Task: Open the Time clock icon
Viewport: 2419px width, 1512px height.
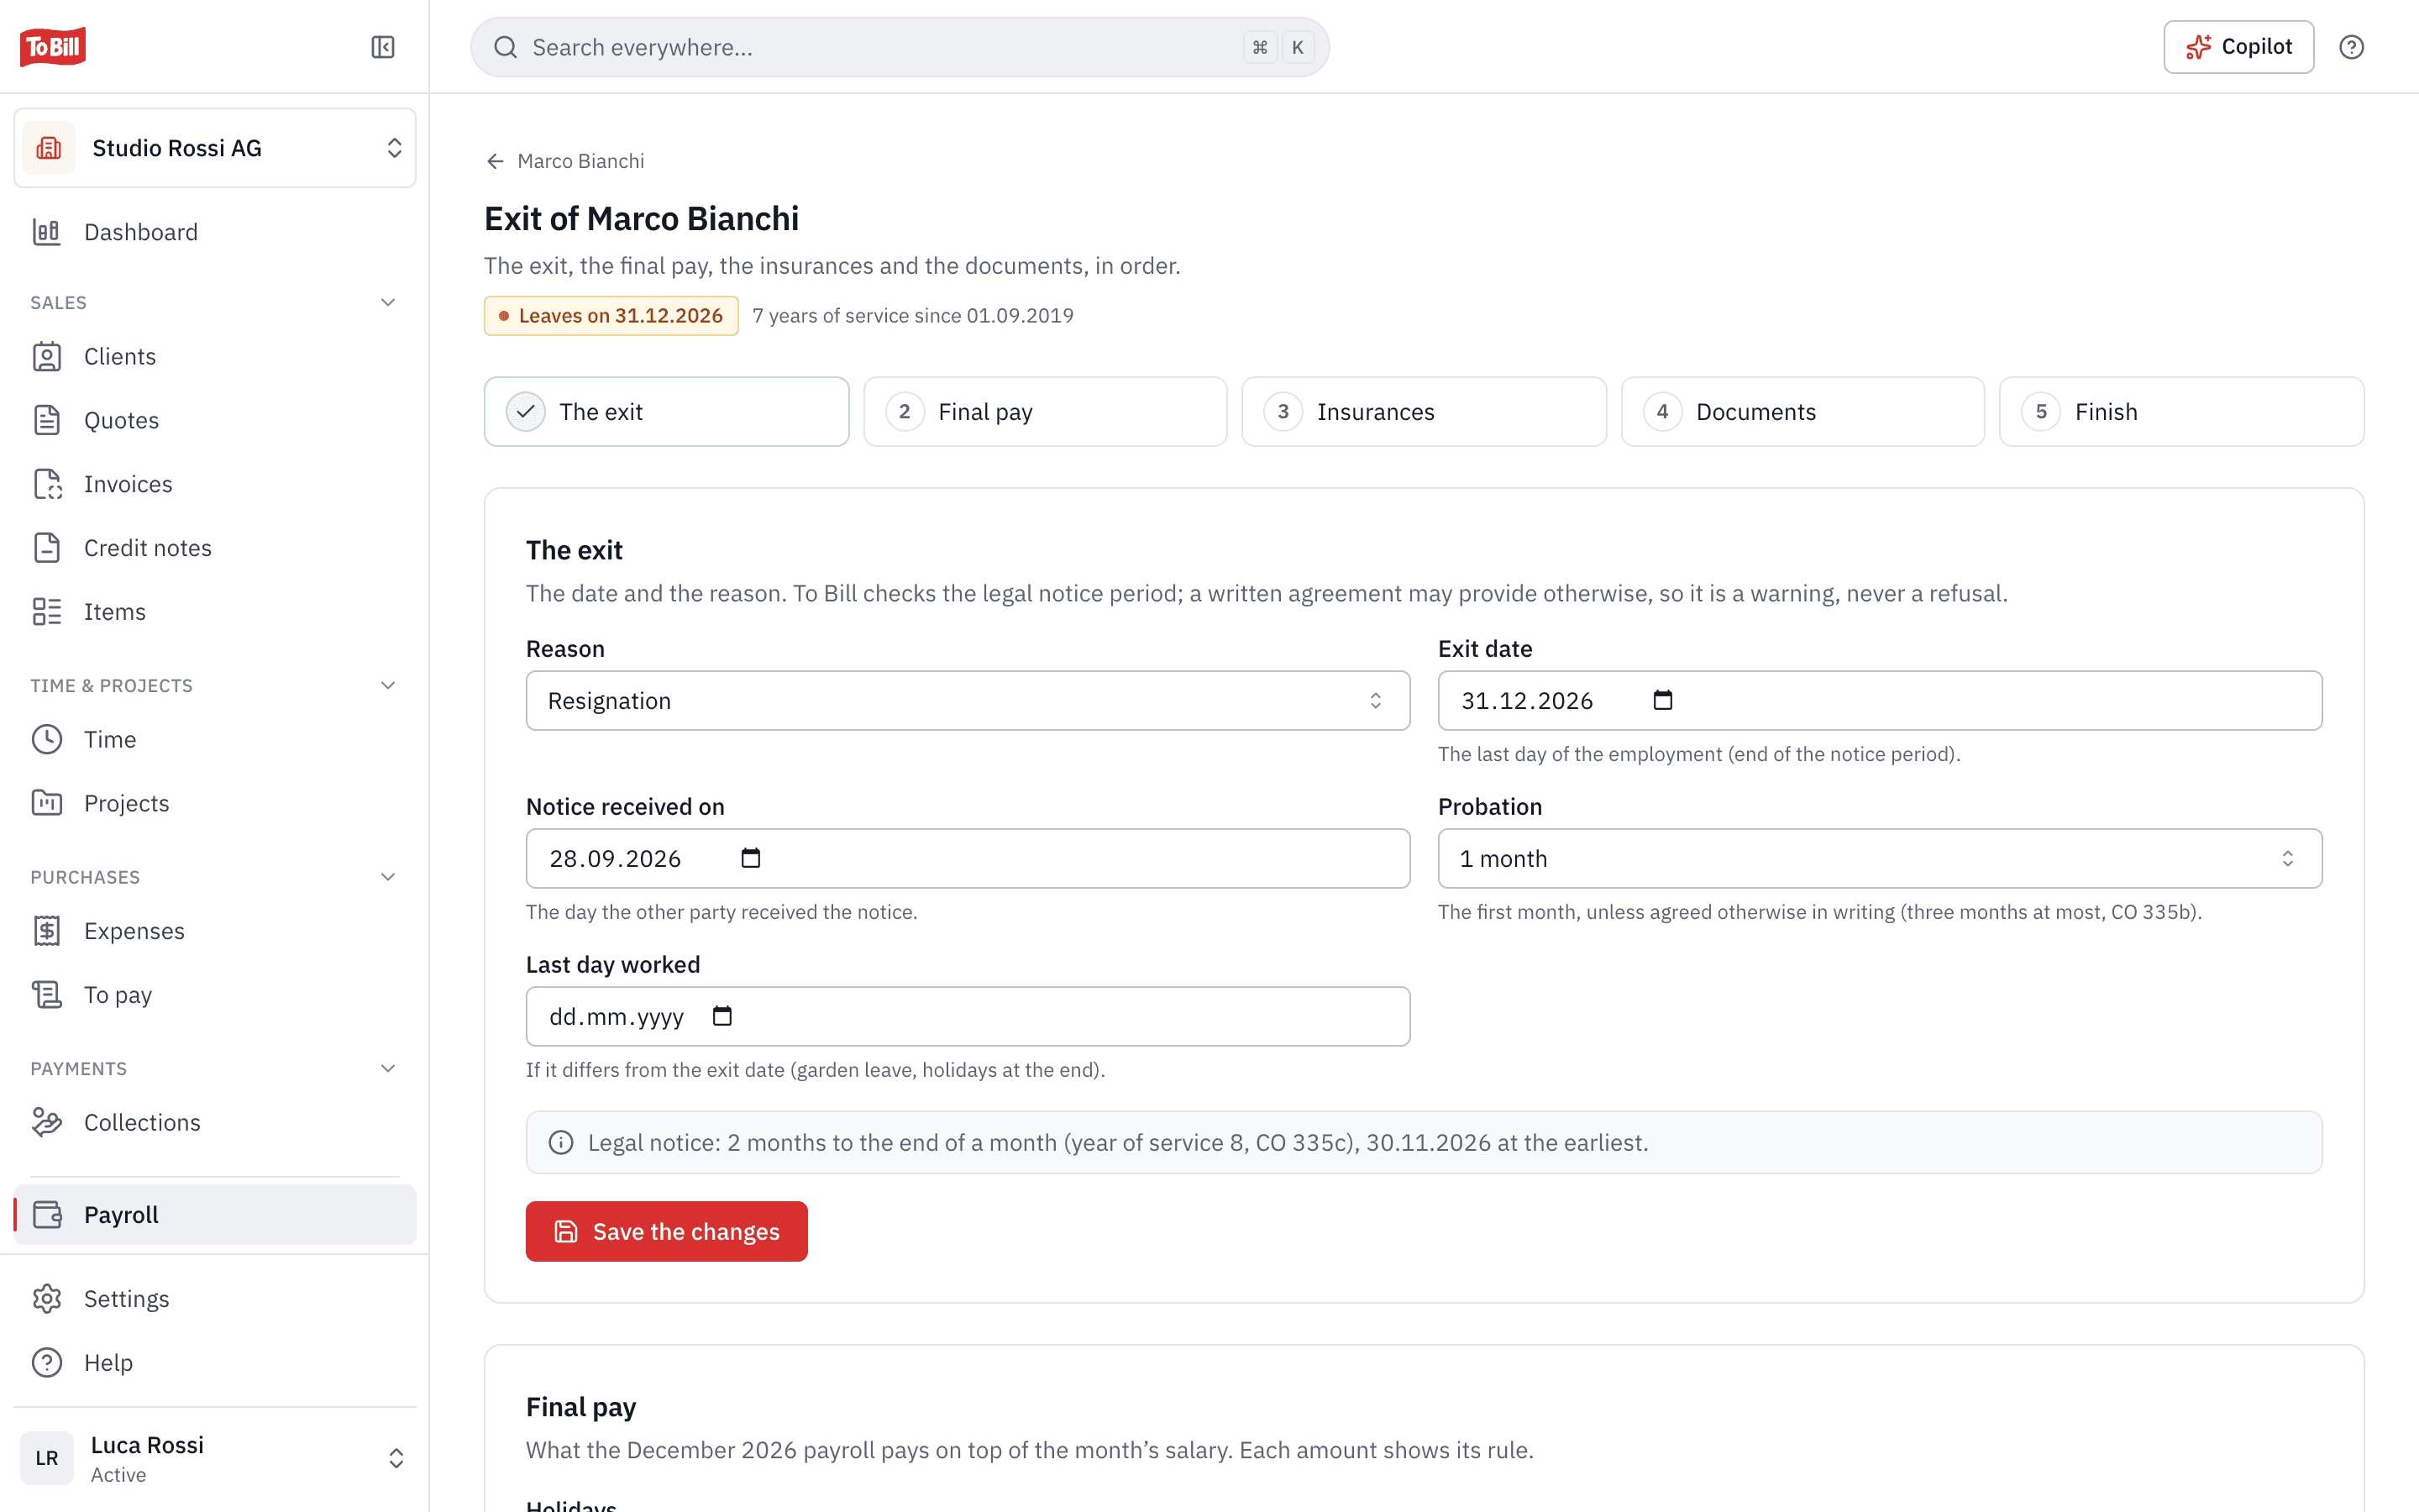Action: [x=47, y=739]
